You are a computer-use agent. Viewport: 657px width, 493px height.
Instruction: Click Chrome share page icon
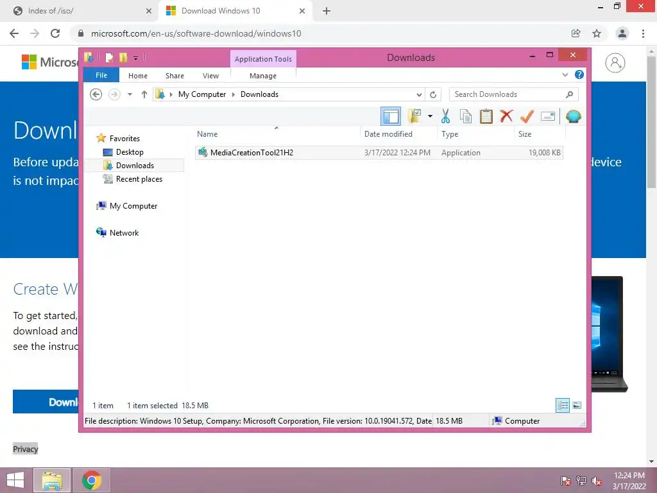click(576, 33)
